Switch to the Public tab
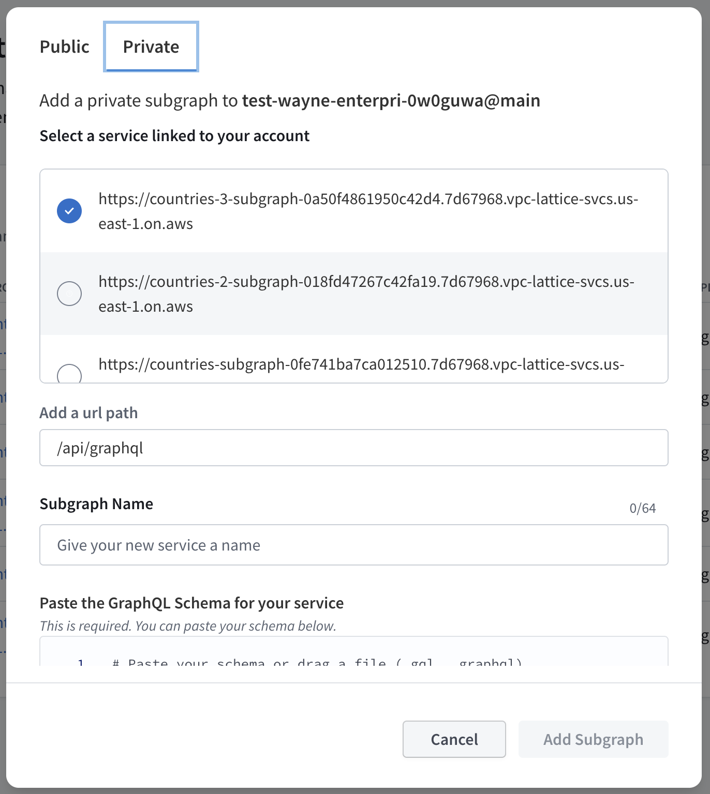The height and width of the screenshot is (794, 710). tap(65, 47)
